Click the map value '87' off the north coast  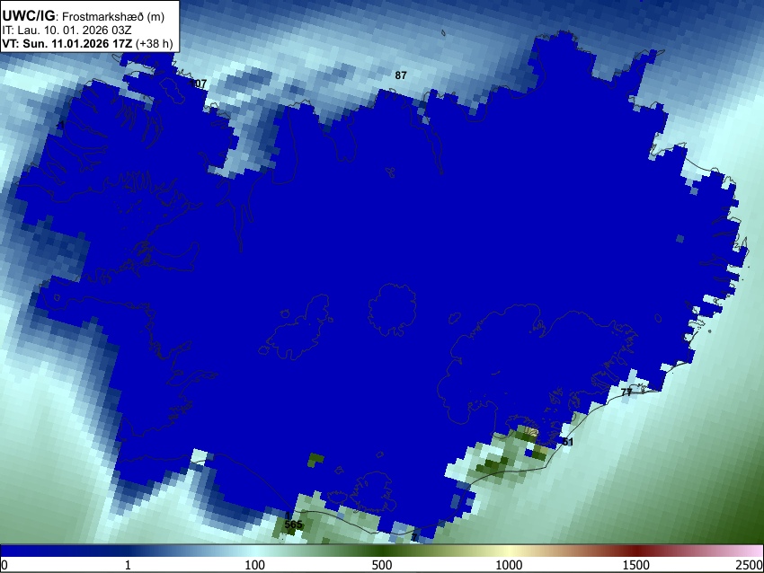pos(401,75)
